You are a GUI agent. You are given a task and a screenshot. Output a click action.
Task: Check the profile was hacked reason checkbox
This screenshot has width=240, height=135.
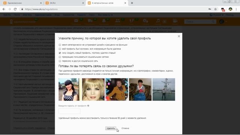click(x=60, y=49)
